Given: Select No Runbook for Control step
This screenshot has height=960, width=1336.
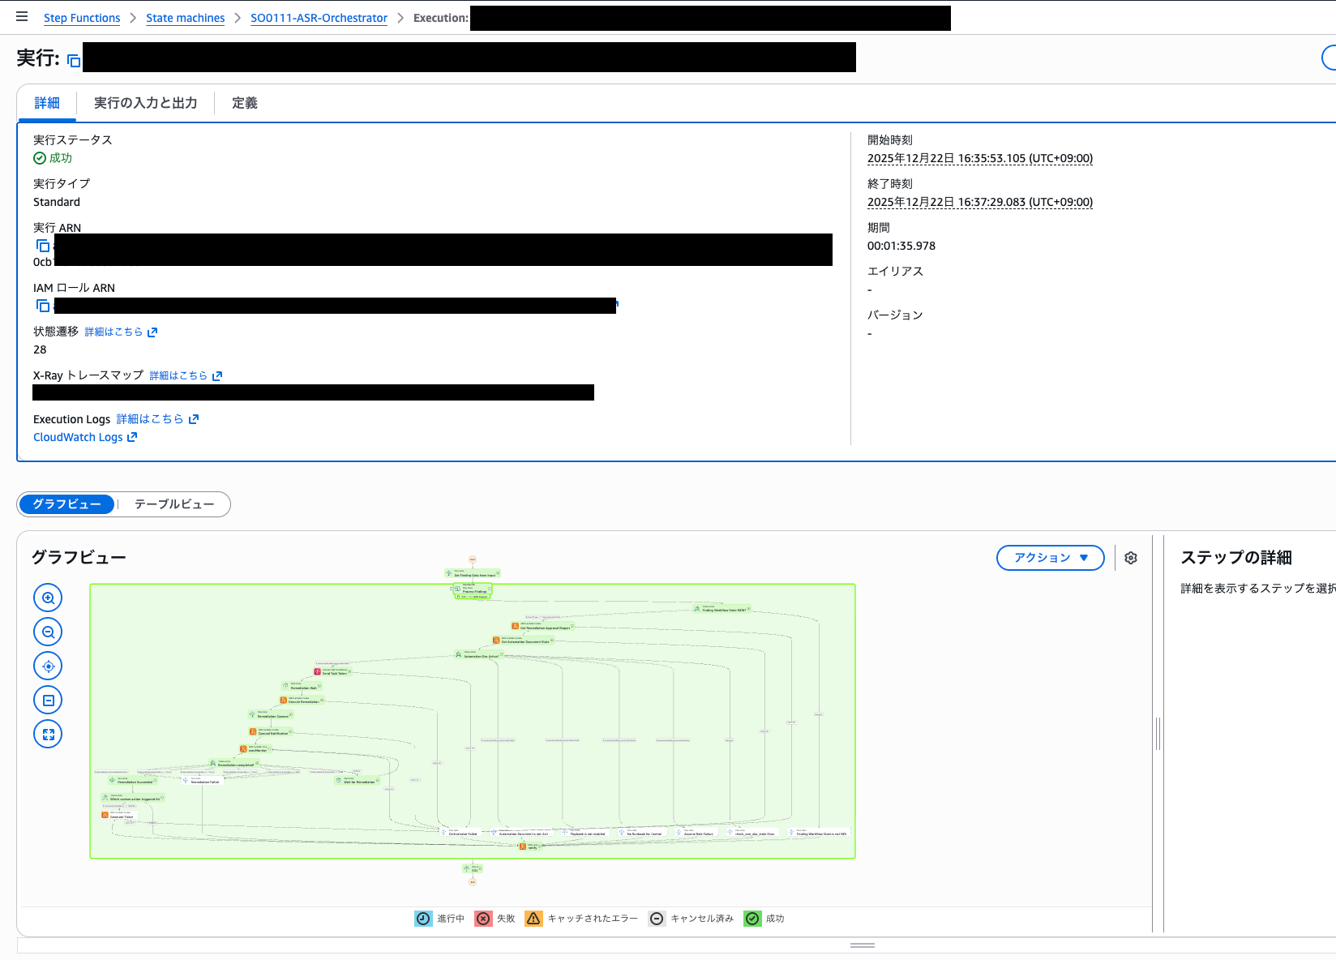Looking at the screenshot, I should pos(641,833).
